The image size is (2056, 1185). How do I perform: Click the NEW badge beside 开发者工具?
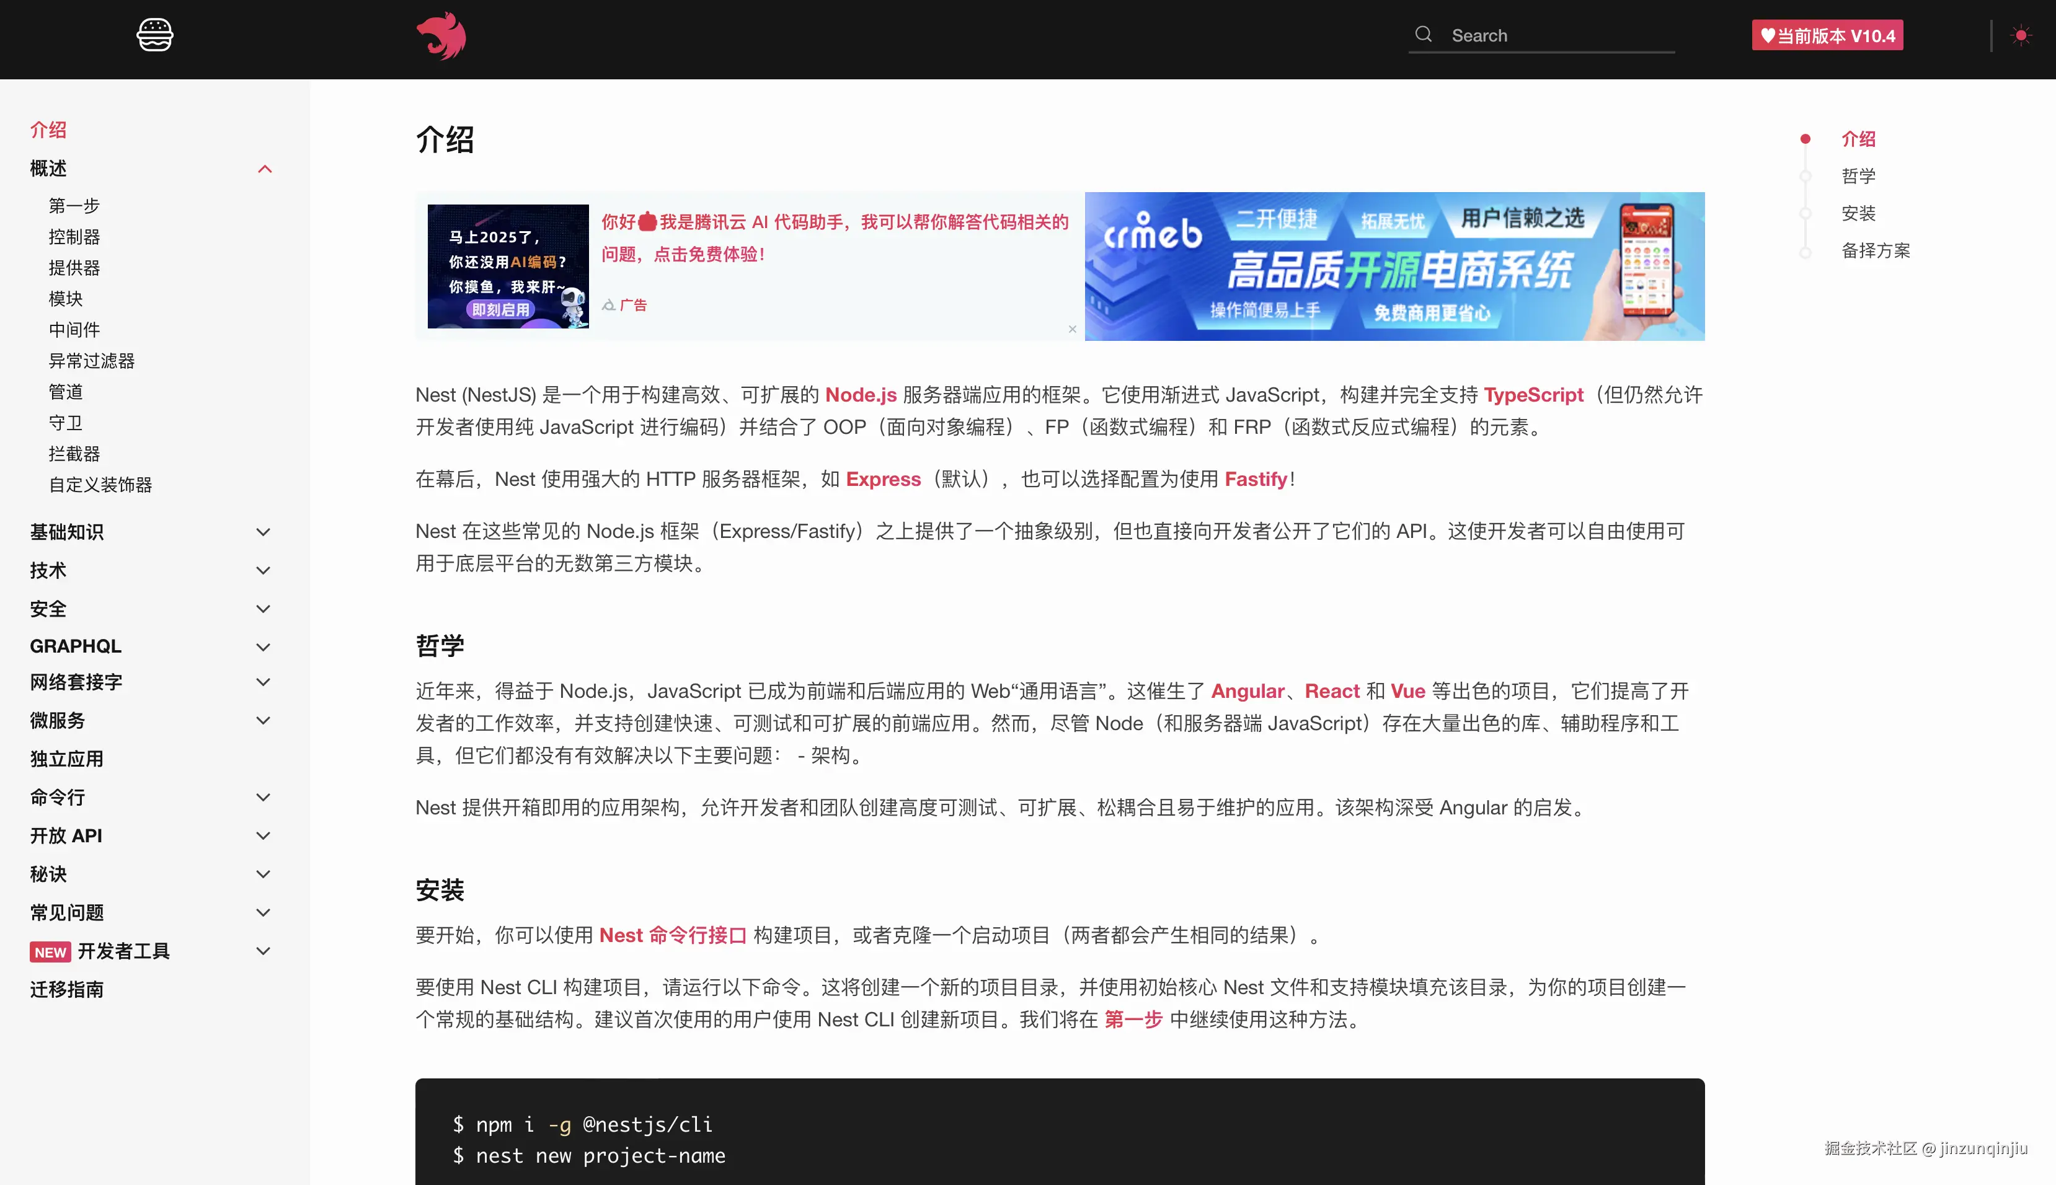point(50,951)
